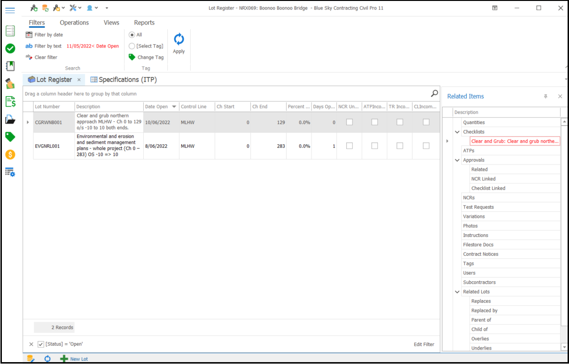This screenshot has width=569, height=364.
Task: Open the green invoice dollar document icon
Action: pyautogui.click(x=10, y=102)
